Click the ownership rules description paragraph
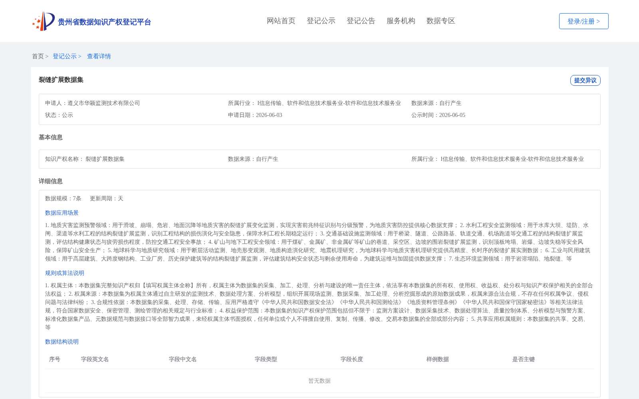Image resolution: width=639 pixels, height=399 pixels. point(319,306)
